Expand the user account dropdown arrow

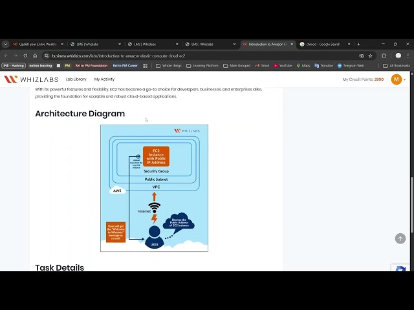click(x=404, y=79)
